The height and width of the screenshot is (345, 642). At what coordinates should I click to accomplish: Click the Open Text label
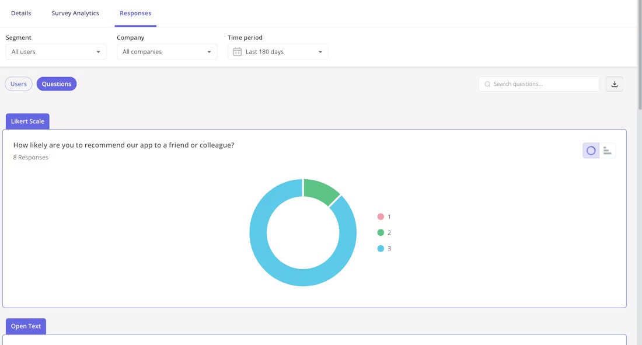pyautogui.click(x=25, y=326)
